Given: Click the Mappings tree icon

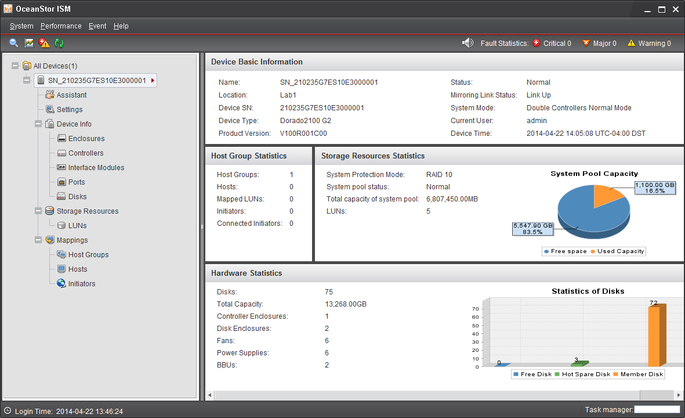Looking at the screenshot, I should coord(50,240).
